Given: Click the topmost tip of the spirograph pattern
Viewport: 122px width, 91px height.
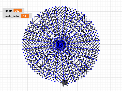Looking at the screenshot, I should coord(61,7).
